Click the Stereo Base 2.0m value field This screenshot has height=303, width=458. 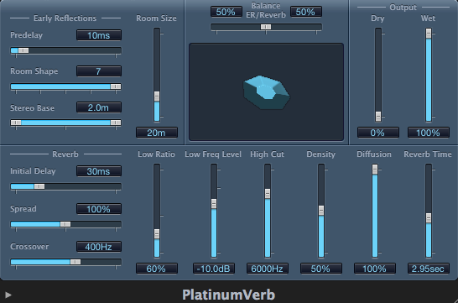tap(99, 107)
